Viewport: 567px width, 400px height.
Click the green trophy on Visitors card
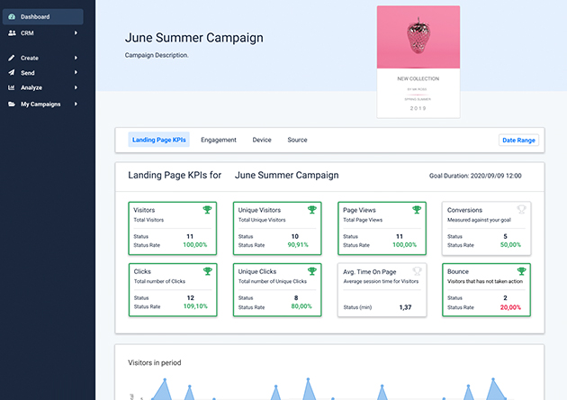pyautogui.click(x=207, y=210)
